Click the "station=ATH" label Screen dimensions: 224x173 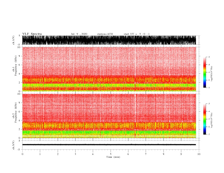105,34
